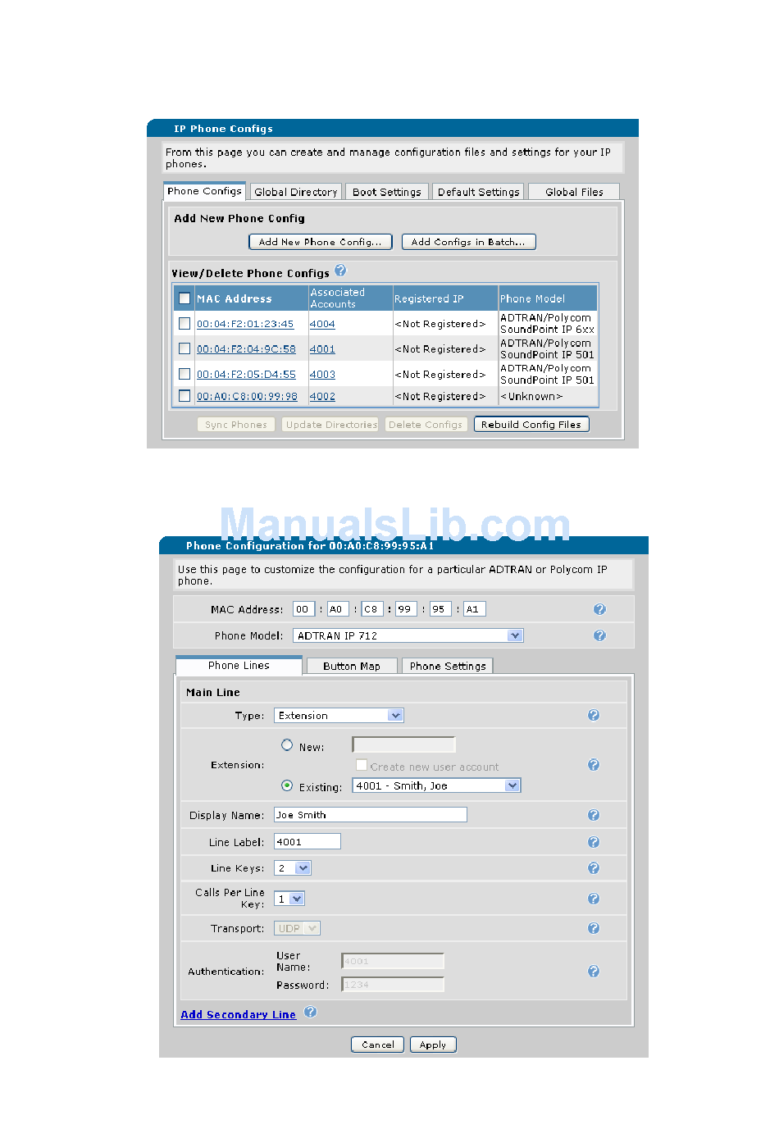Open MAC link 00:04:F2:01:23:45
Screen dimensions: 779x1138
245,324
